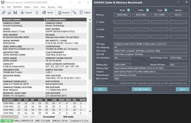Click the SPD Audit button
The height and width of the screenshot is (123, 191).
68,117
